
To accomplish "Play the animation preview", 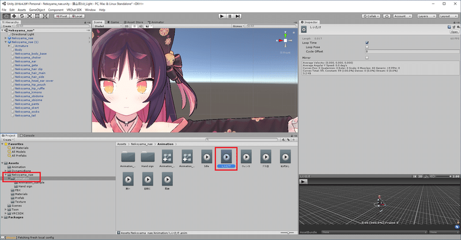I will point(303,181).
